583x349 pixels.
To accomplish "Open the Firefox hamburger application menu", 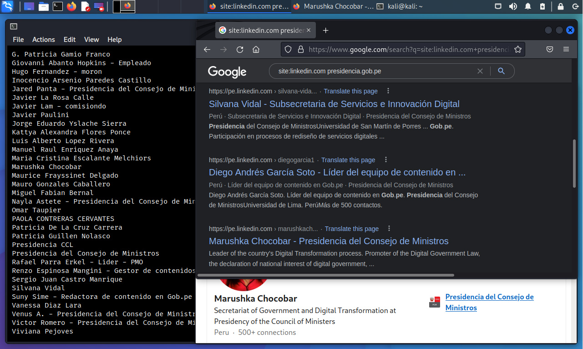I will 566,50.
